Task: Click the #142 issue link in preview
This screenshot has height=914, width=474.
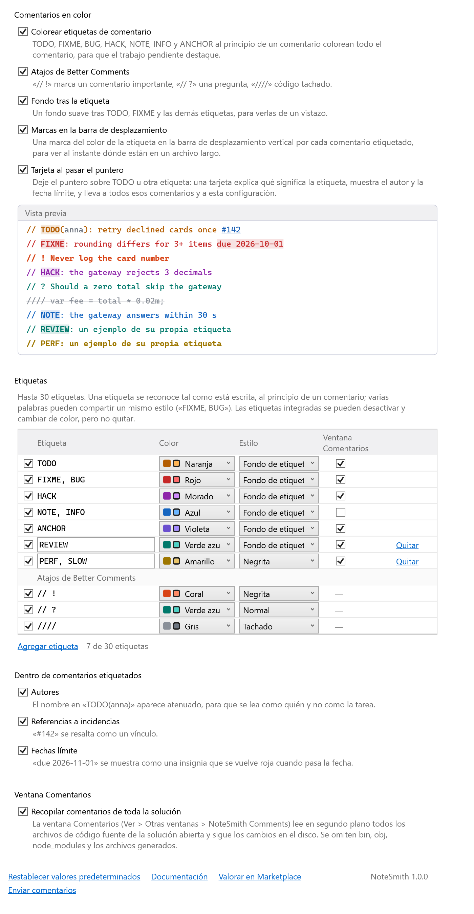Action: point(231,230)
